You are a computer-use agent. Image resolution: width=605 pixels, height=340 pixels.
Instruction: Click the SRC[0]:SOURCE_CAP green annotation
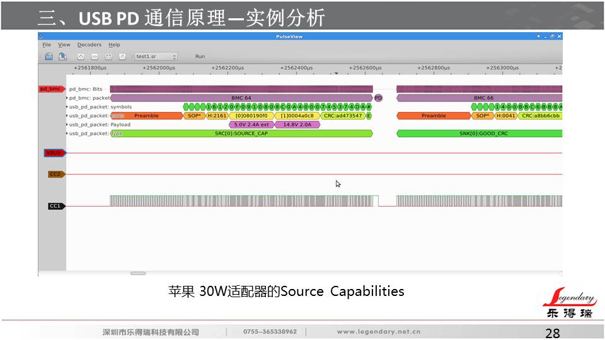(241, 133)
